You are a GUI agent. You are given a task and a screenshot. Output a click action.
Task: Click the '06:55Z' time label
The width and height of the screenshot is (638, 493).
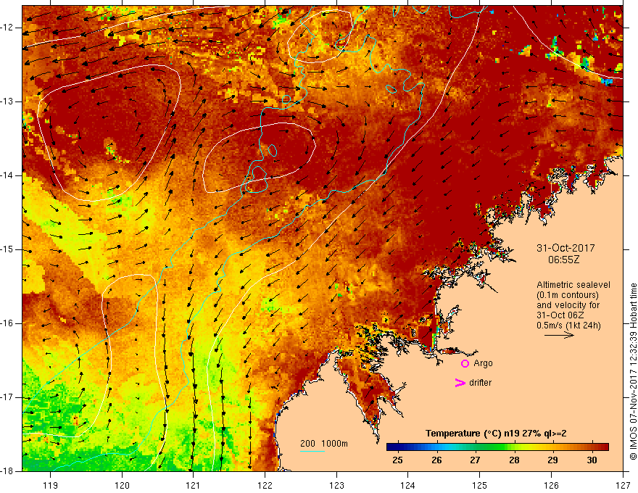click(x=563, y=260)
